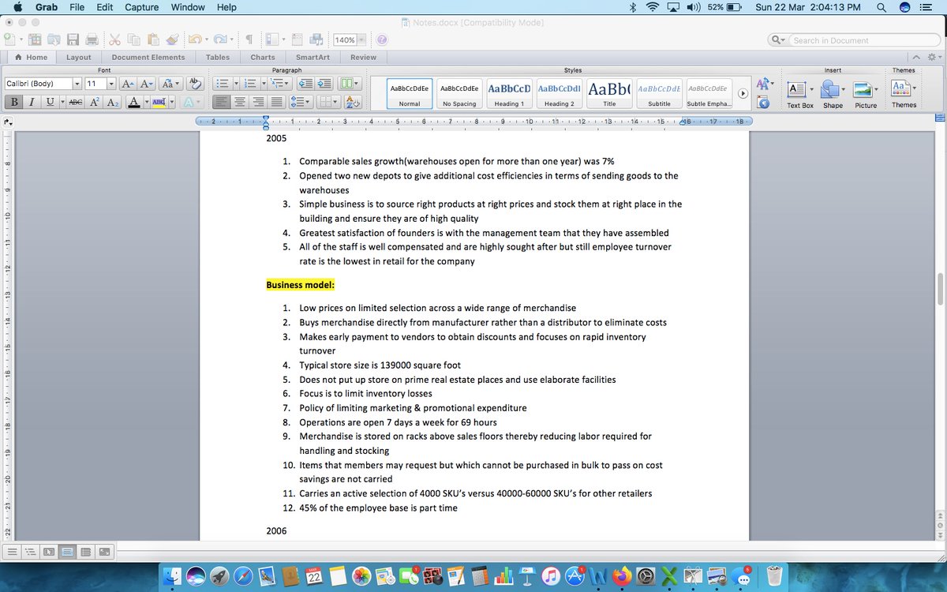Collapse the ribbon with chevron
The image size is (947, 592).
tap(916, 57)
